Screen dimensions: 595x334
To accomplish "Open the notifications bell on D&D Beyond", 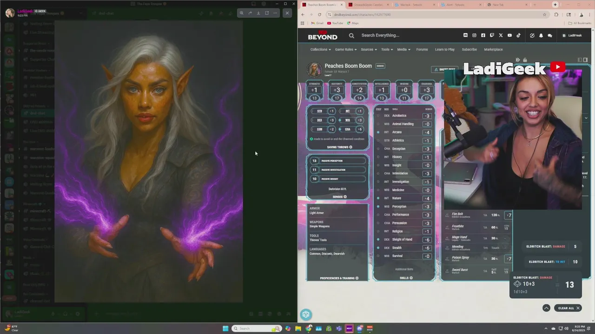I will pos(541,35).
